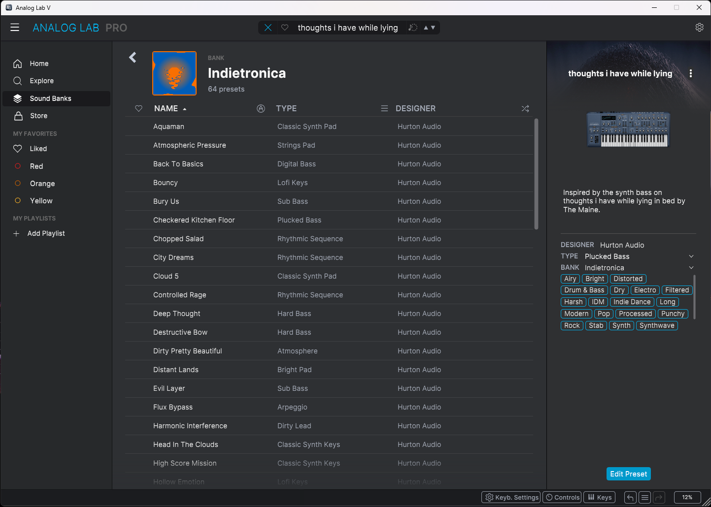Click the Edit Preset button
The height and width of the screenshot is (507, 711).
(629, 474)
